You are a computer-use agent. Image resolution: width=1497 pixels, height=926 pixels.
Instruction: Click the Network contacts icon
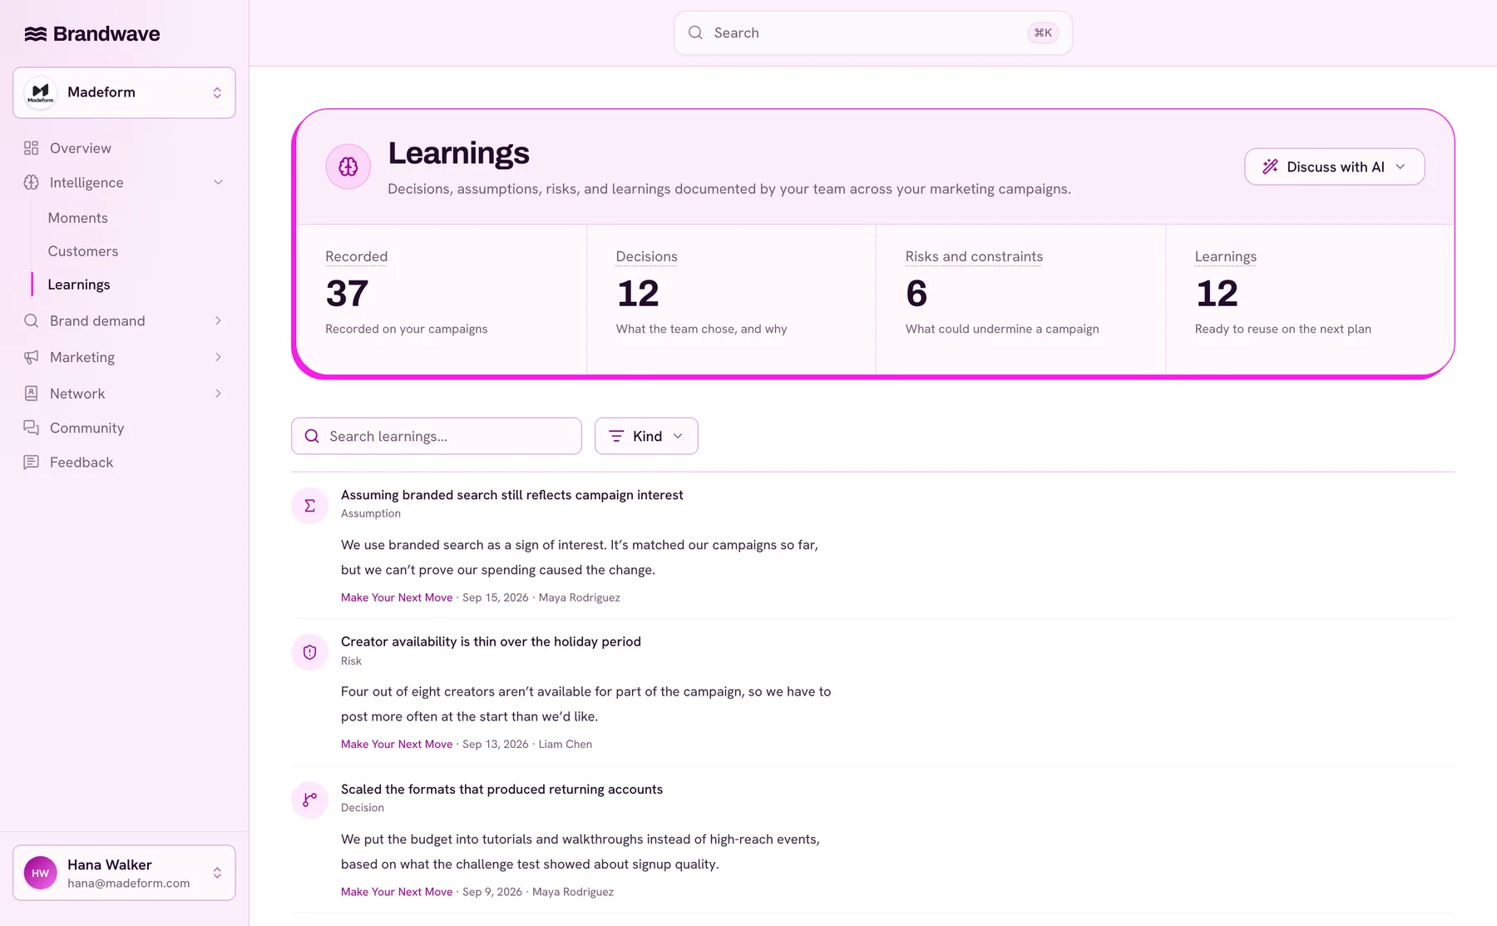tap(32, 394)
